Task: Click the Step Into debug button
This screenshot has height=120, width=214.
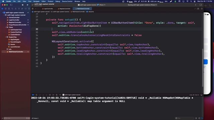Action: point(43,95)
